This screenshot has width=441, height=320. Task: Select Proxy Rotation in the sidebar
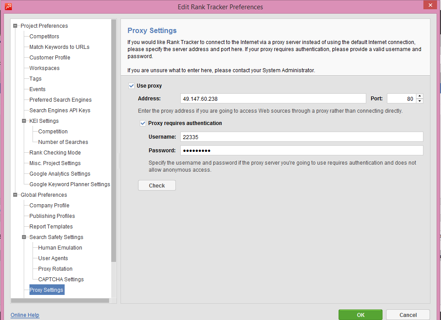(x=55, y=269)
